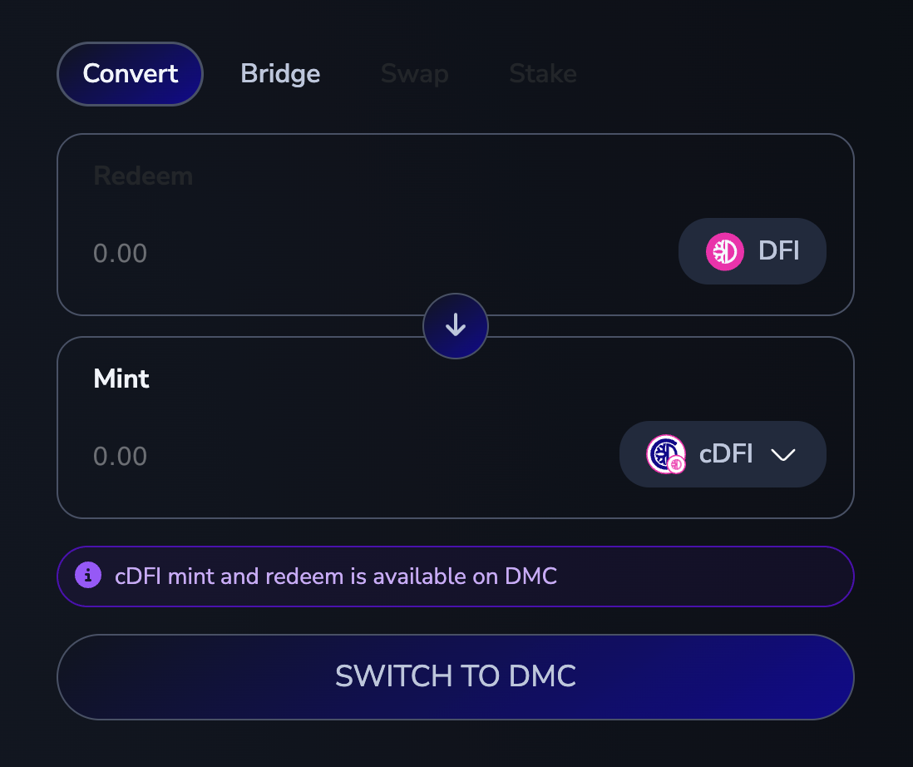Click the Mint section heading
913x767 pixels.
(121, 379)
